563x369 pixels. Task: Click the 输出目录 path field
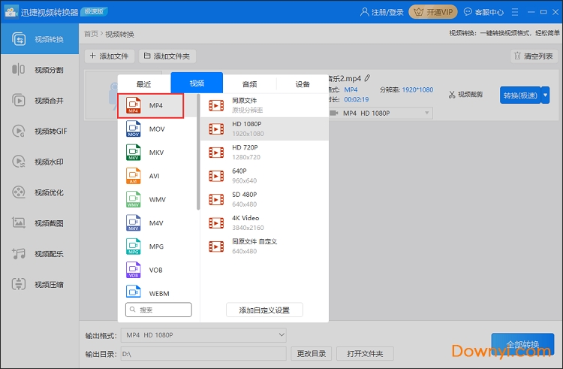(203, 354)
